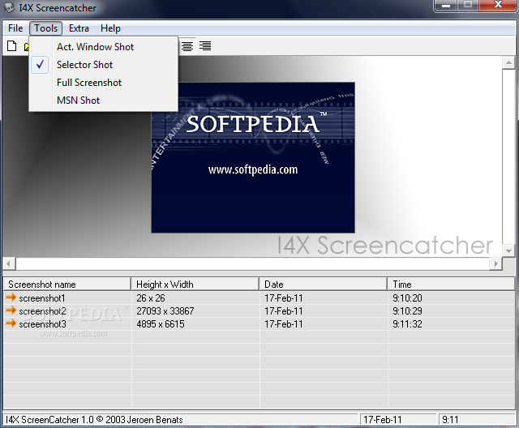The width and height of the screenshot is (519, 428).
Task: Click the 17-Feb-11 date for screenshot2
Action: coord(284,311)
